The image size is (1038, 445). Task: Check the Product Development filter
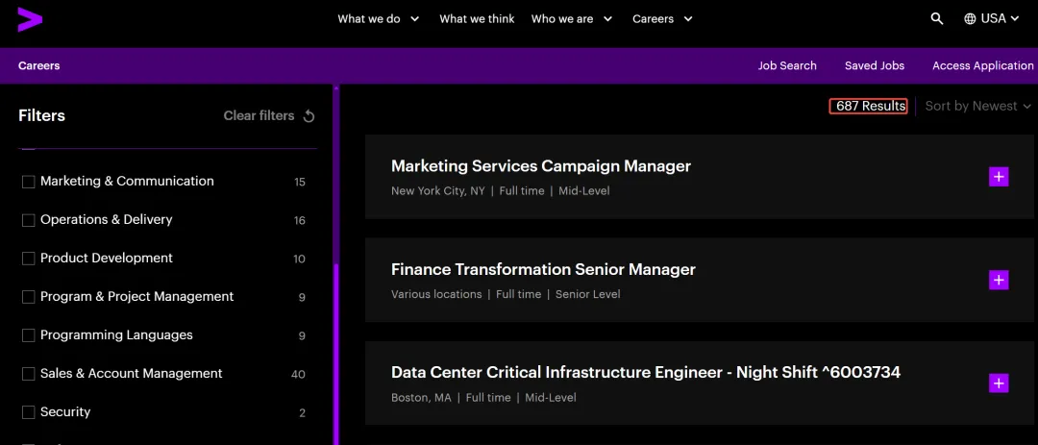29,259
